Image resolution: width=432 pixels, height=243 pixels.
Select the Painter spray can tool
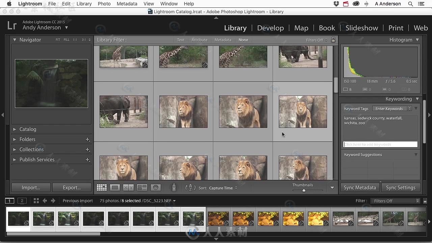174,188
